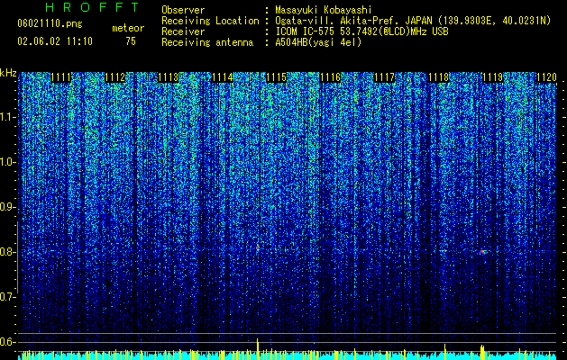Click the meteor count 75
This screenshot has height=360, width=567.
[x=131, y=41]
